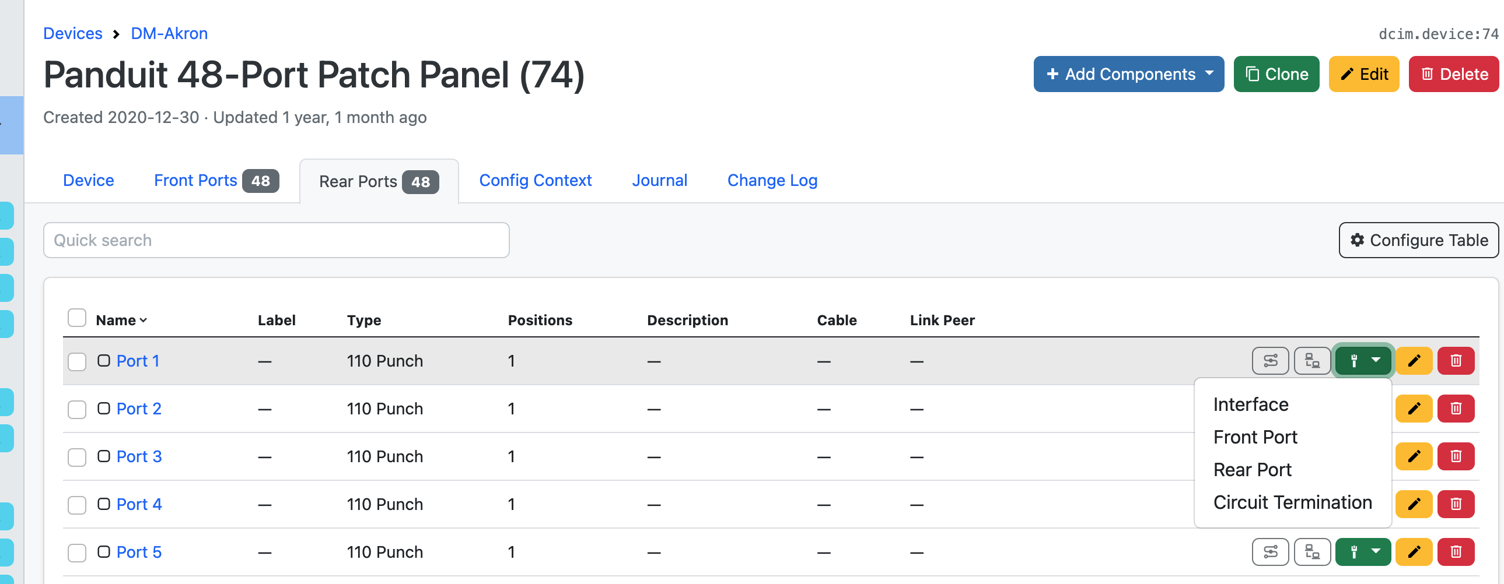Screen dimensions: 1504x584
Task: Delete Port 1 with trash icon
Action: 1456,361
